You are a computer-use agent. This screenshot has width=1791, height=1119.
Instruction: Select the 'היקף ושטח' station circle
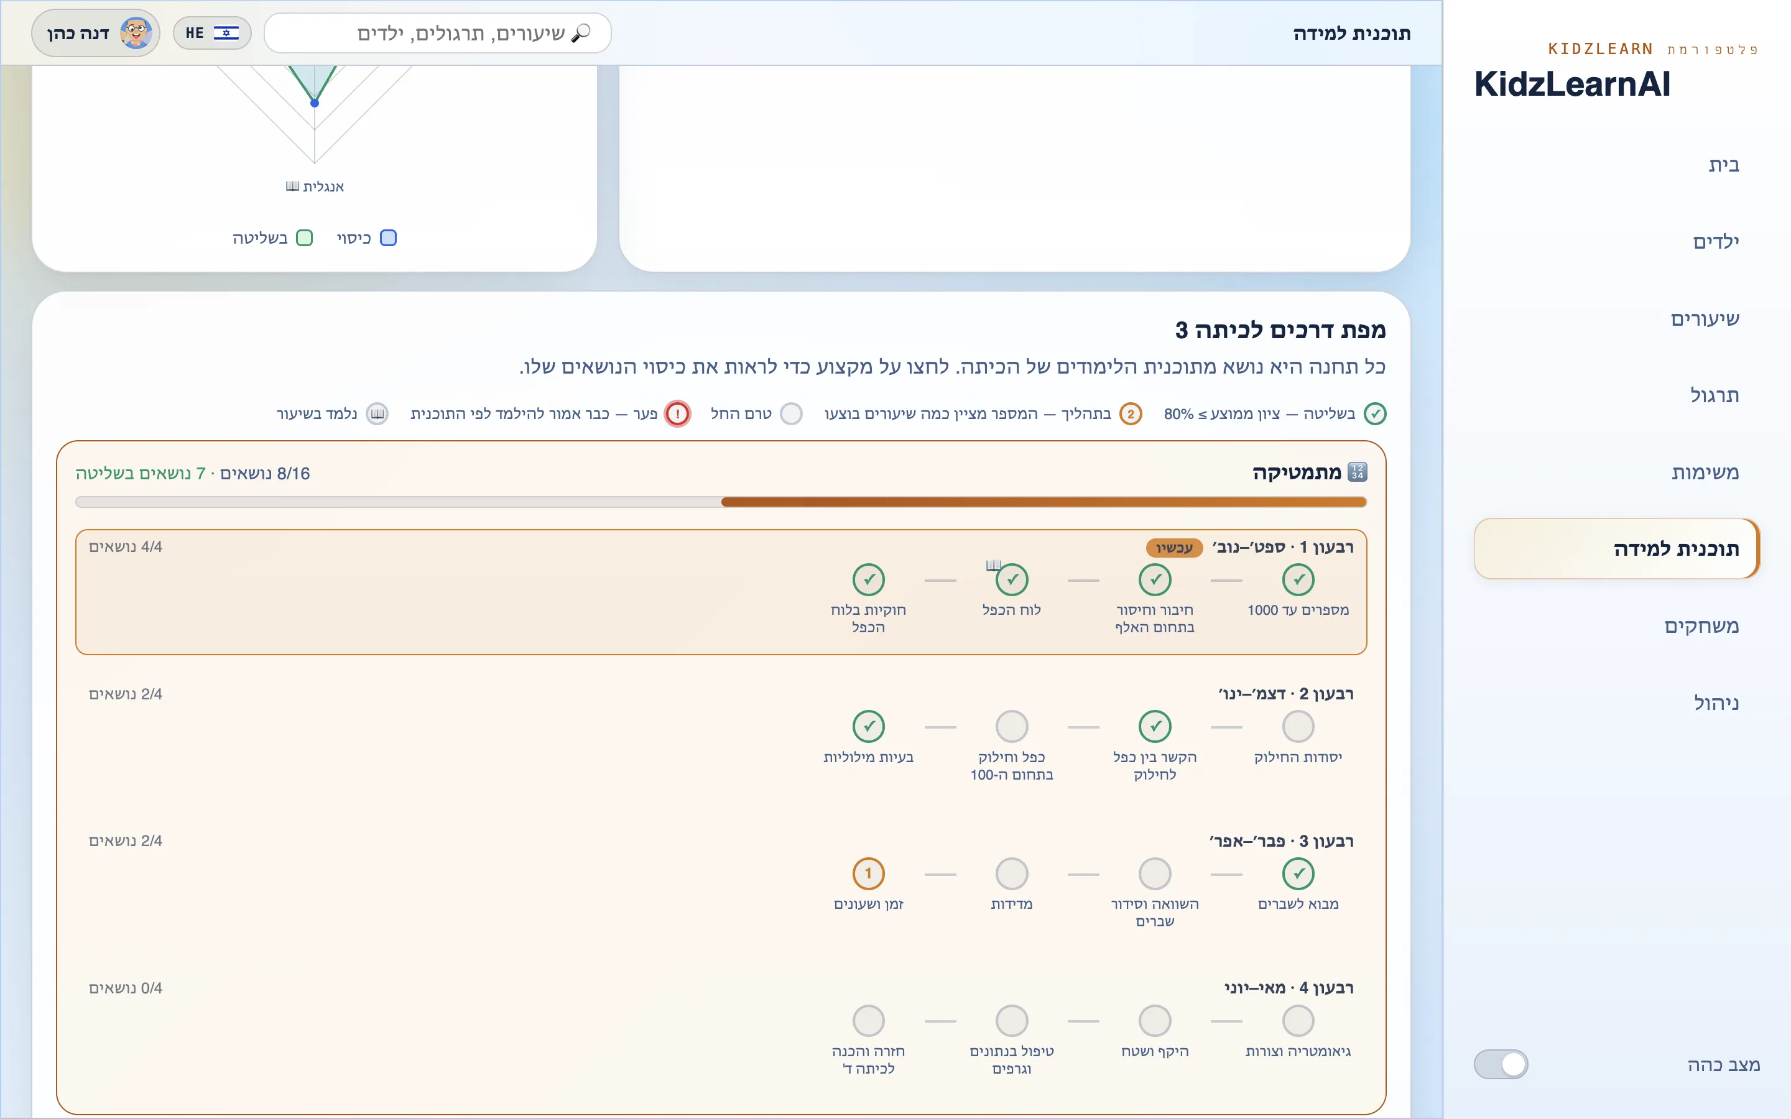tap(1155, 1021)
